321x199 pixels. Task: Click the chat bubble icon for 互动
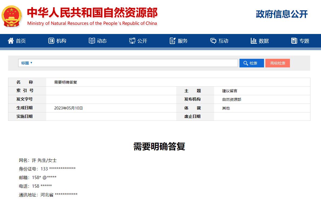(213, 41)
